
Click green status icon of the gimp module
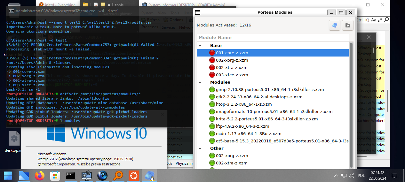click(212, 90)
